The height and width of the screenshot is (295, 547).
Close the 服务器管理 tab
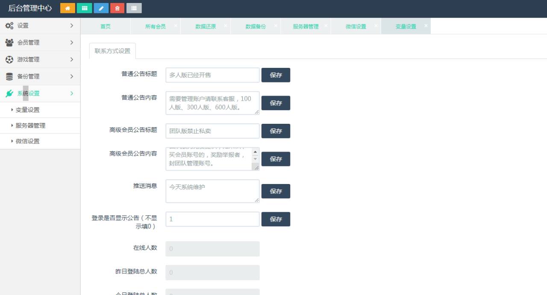pyautogui.click(x=326, y=26)
